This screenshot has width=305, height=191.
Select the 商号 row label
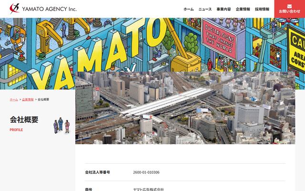coord(89,189)
